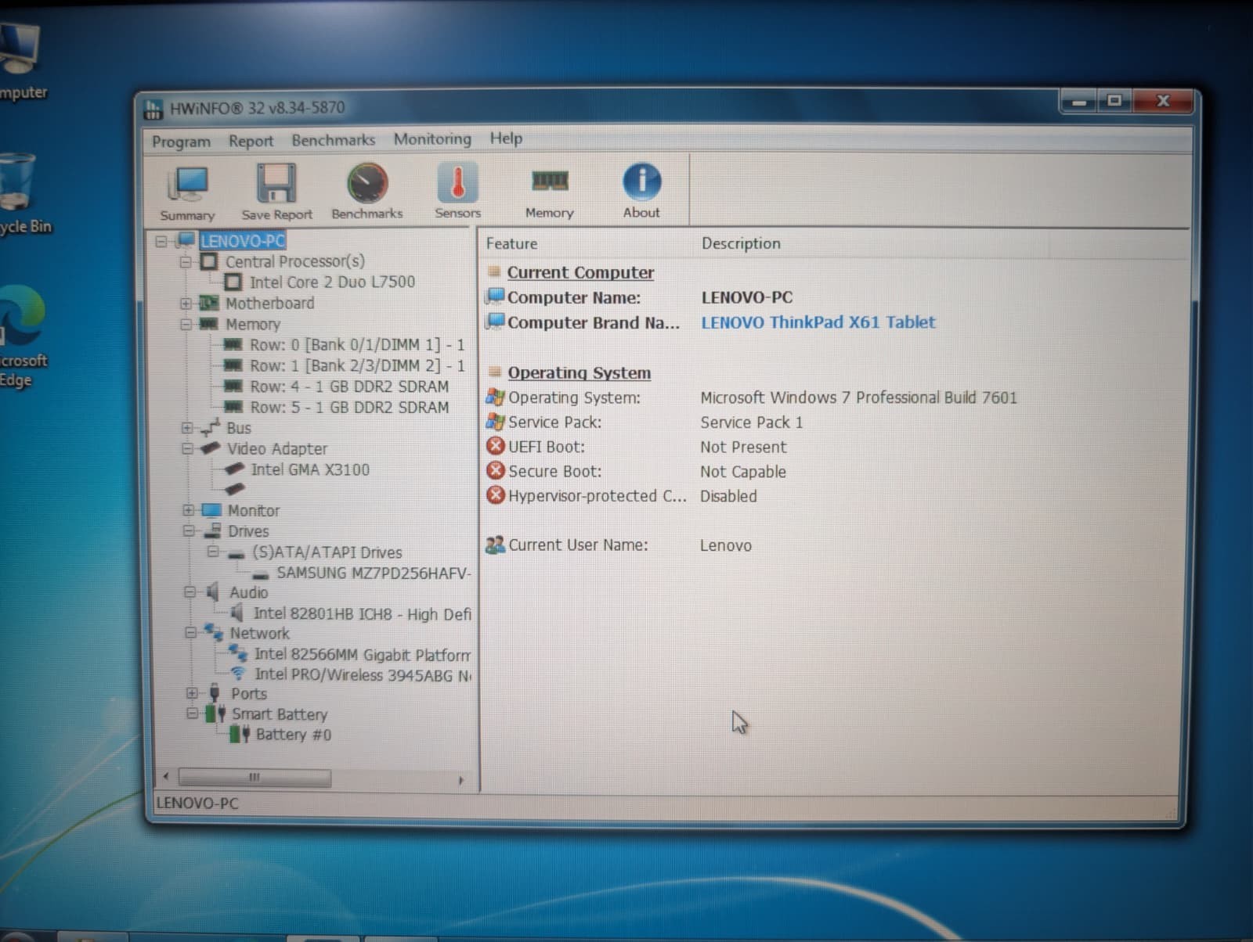Click the tree horizontal scrollbar thumb
The height and width of the screenshot is (942, 1253).
pyautogui.click(x=255, y=778)
